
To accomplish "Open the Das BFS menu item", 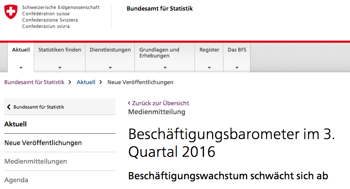I will (237, 50).
